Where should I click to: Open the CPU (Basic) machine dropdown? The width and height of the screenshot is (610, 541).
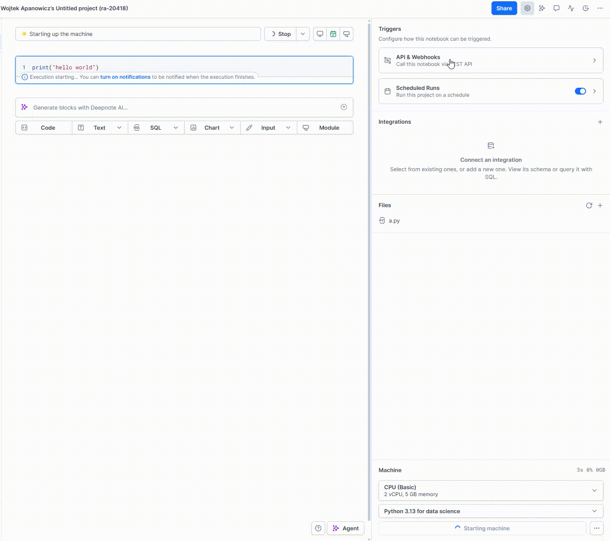[491, 490]
